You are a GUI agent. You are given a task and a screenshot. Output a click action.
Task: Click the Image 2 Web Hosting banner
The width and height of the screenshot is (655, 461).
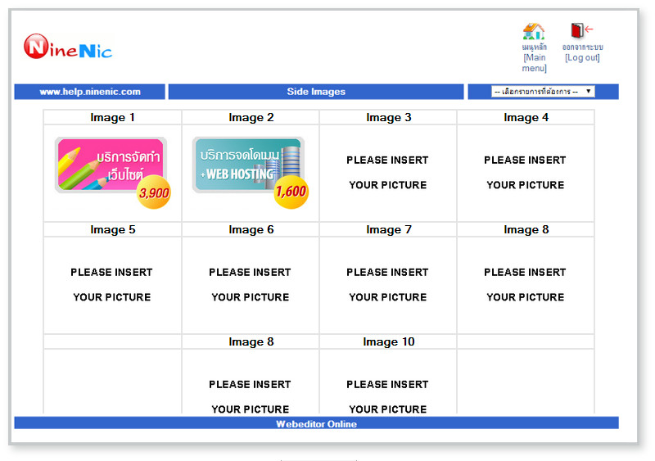point(250,172)
